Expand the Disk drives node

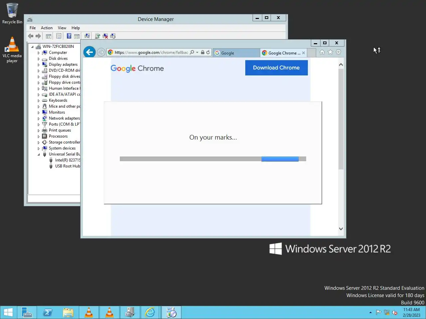(x=39, y=59)
